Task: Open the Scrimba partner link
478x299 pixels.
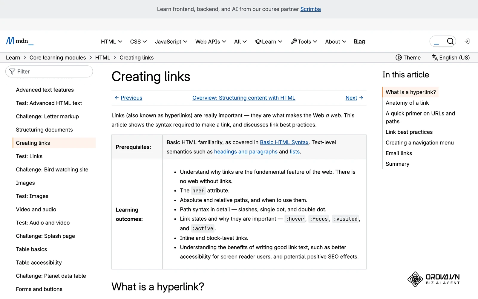Action: (310, 9)
